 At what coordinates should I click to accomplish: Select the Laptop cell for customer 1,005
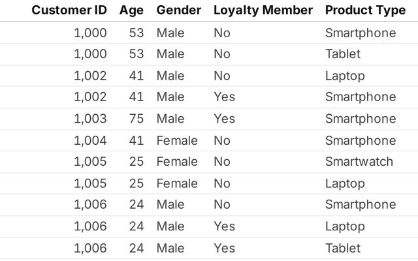click(x=344, y=183)
